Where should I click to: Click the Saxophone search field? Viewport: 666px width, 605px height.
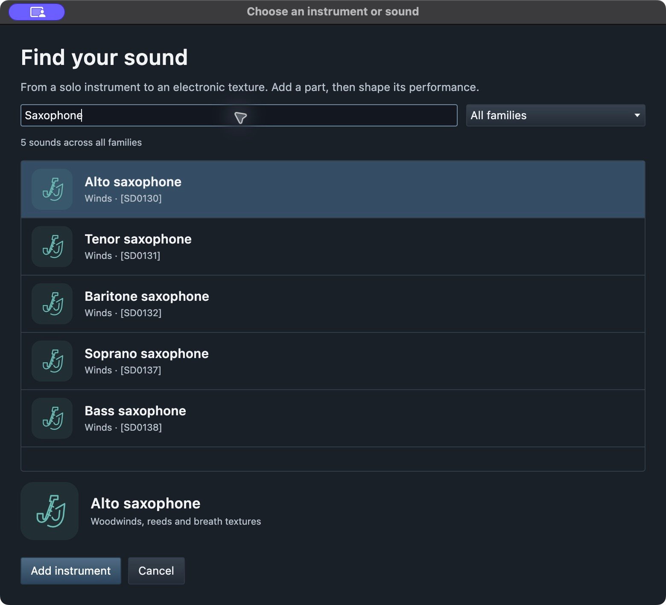[239, 115]
